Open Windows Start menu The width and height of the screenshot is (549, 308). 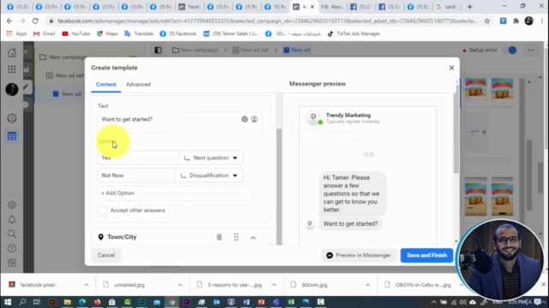[x=8, y=302]
